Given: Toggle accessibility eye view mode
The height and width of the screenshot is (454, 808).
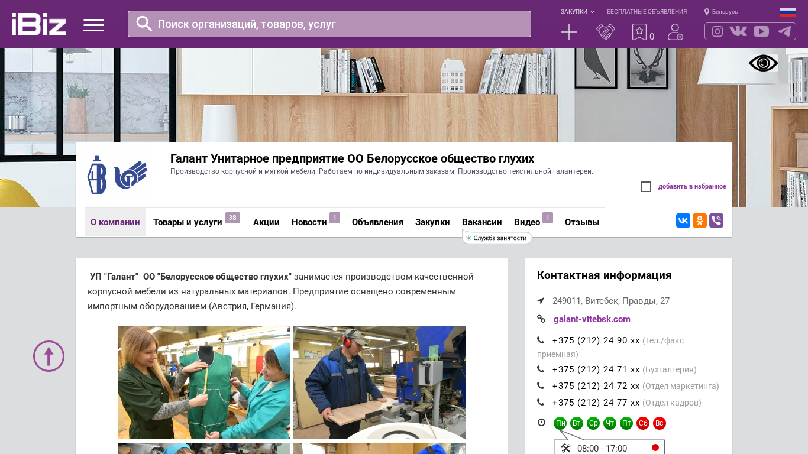Looking at the screenshot, I should click(x=763, y=63).
